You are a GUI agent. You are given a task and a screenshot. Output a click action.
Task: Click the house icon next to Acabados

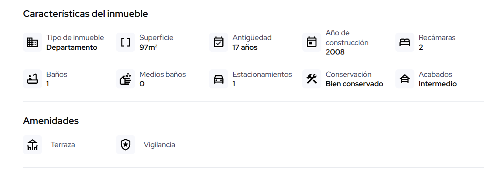(x=405, y=79)
